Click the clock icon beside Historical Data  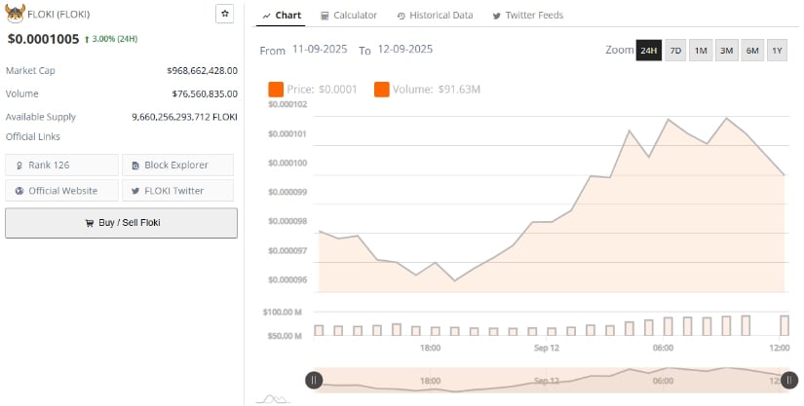(x=401, y=16)
